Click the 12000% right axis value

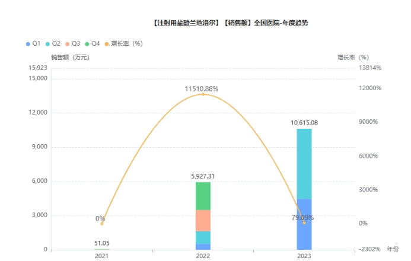[x=370, y=88]
